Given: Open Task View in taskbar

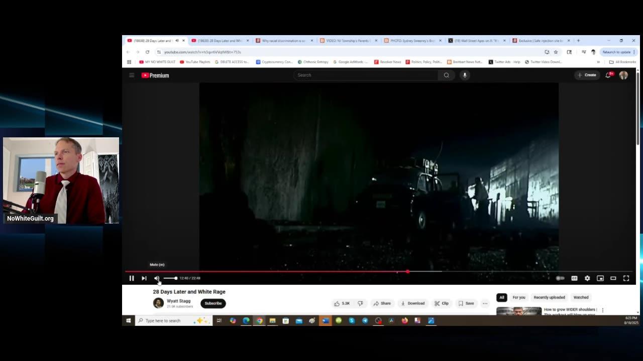Looking at the screenshot, I should coord(219,321).
